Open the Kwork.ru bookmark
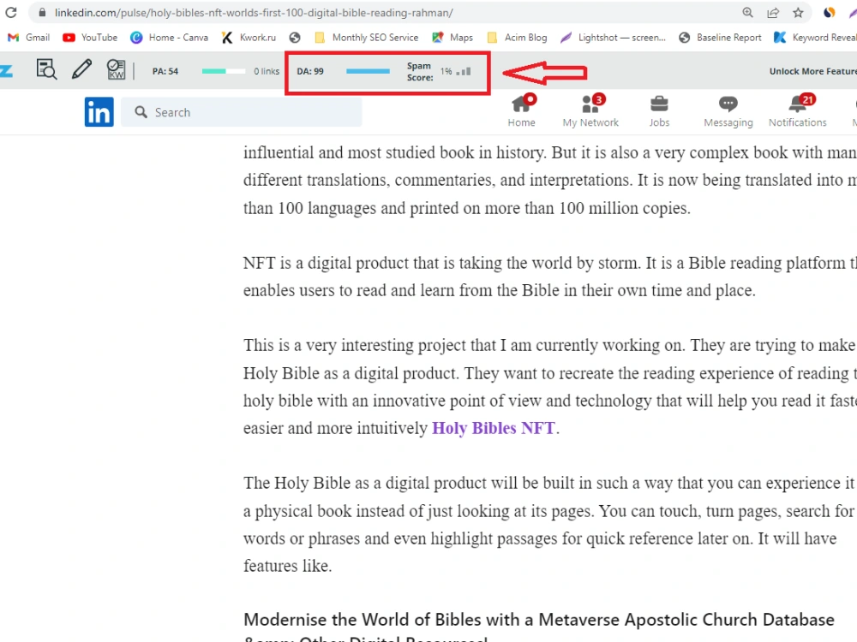Screen dimensions: 857x642 click(x=249, y=37)
